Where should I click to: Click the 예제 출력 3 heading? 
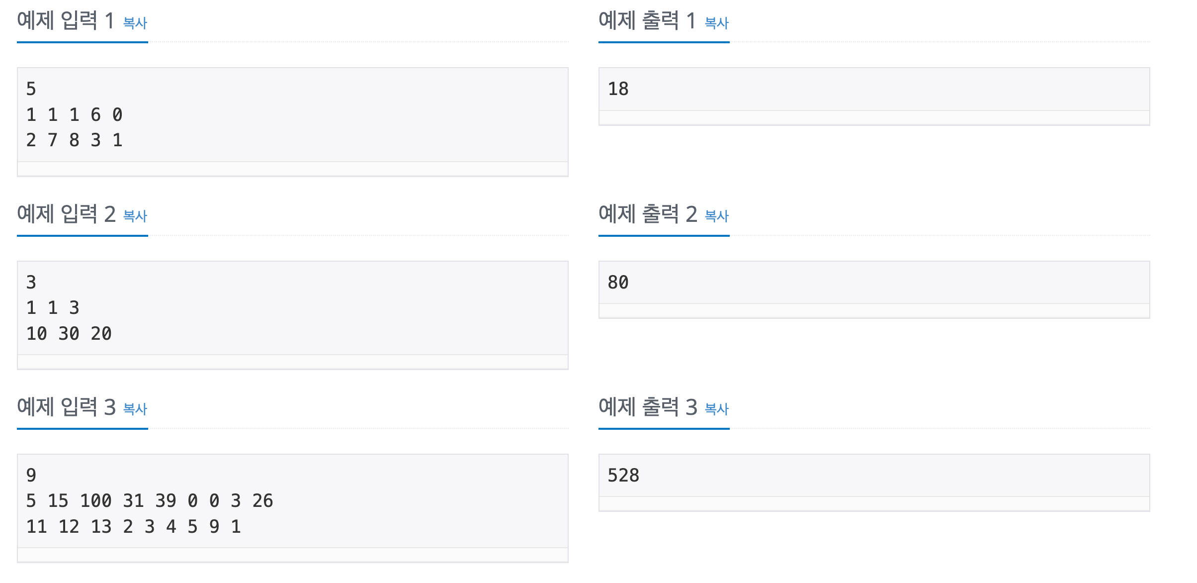click(x=648, y=407)
